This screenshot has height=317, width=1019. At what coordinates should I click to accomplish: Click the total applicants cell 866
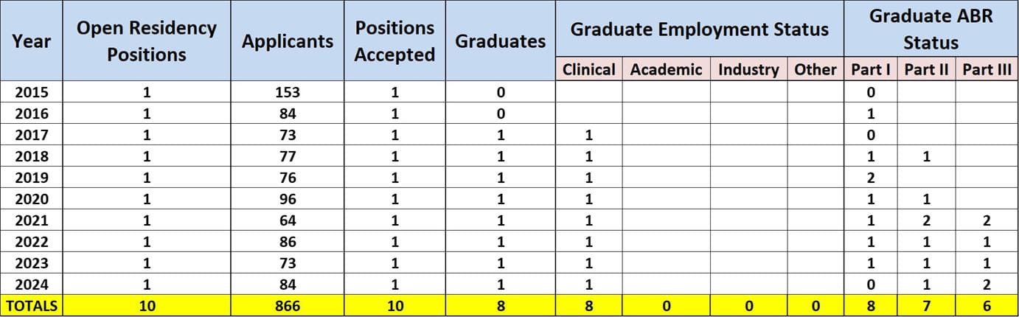pos(287,305)
